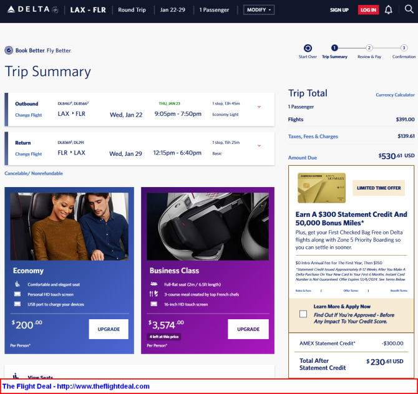Viewport: 418px width, 394px height.
Task: Click the Personal HD touch screen icon
Action: click(x=17, y=294)
